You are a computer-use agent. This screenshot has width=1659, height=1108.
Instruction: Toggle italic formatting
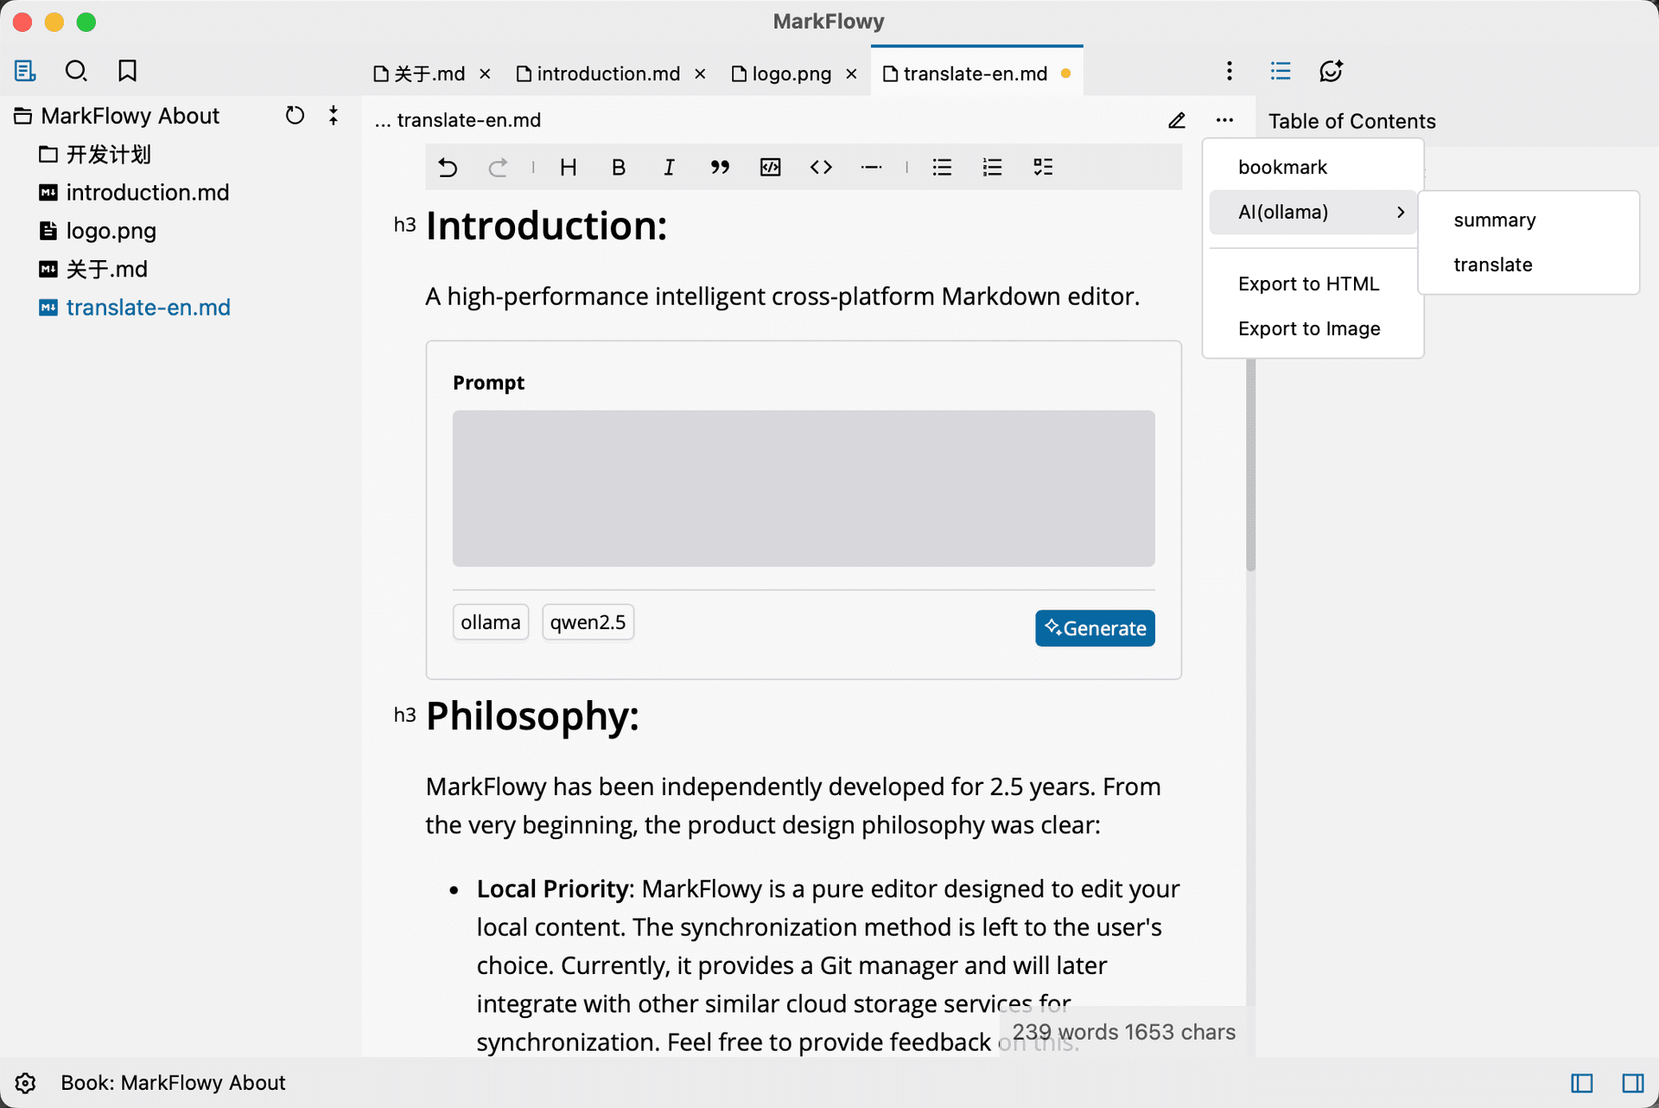(x=669, y=168)
